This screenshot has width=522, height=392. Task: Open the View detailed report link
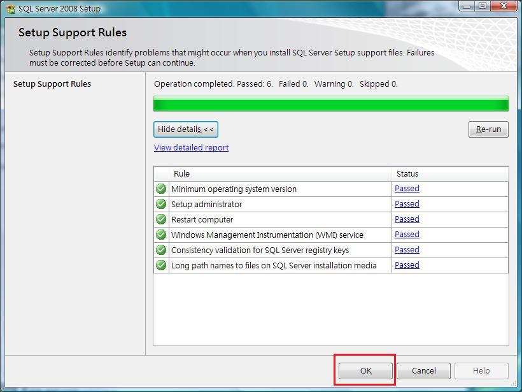(x=191, y=147)
